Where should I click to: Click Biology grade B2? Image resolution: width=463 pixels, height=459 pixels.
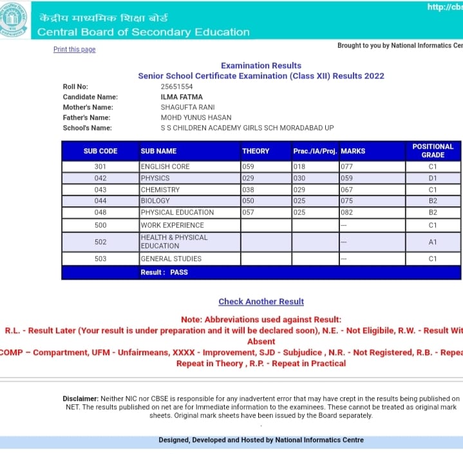[433, 201]
